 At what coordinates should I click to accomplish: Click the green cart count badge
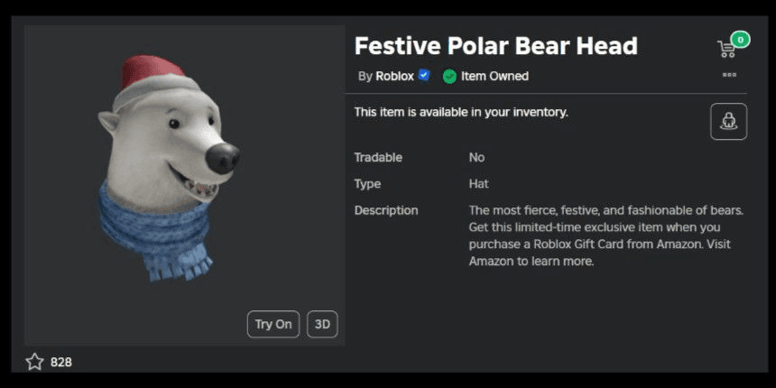point(740,39)
